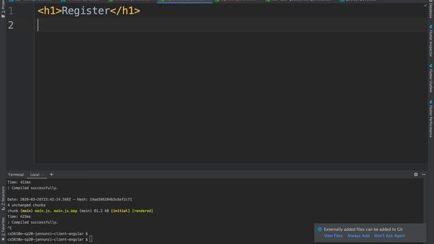Hide the terminal panel with minus icon

pos(423,175)
